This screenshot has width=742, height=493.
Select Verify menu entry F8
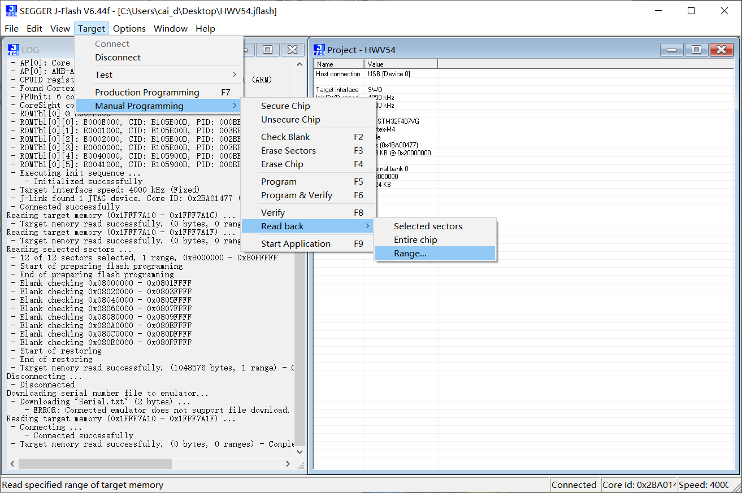point(307,213)
